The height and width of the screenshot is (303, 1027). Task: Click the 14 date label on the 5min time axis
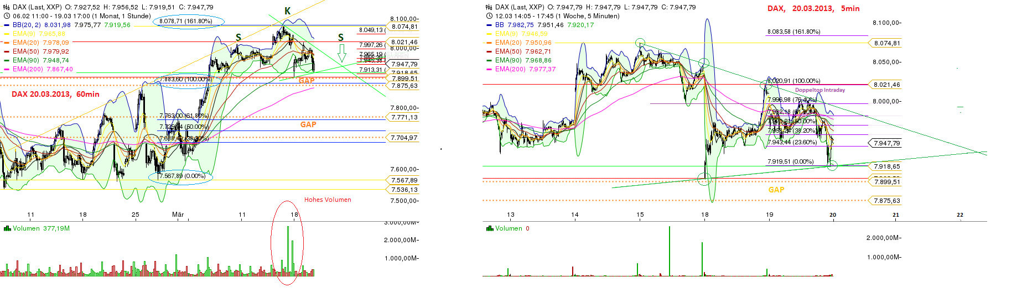[x=575, y=215]
